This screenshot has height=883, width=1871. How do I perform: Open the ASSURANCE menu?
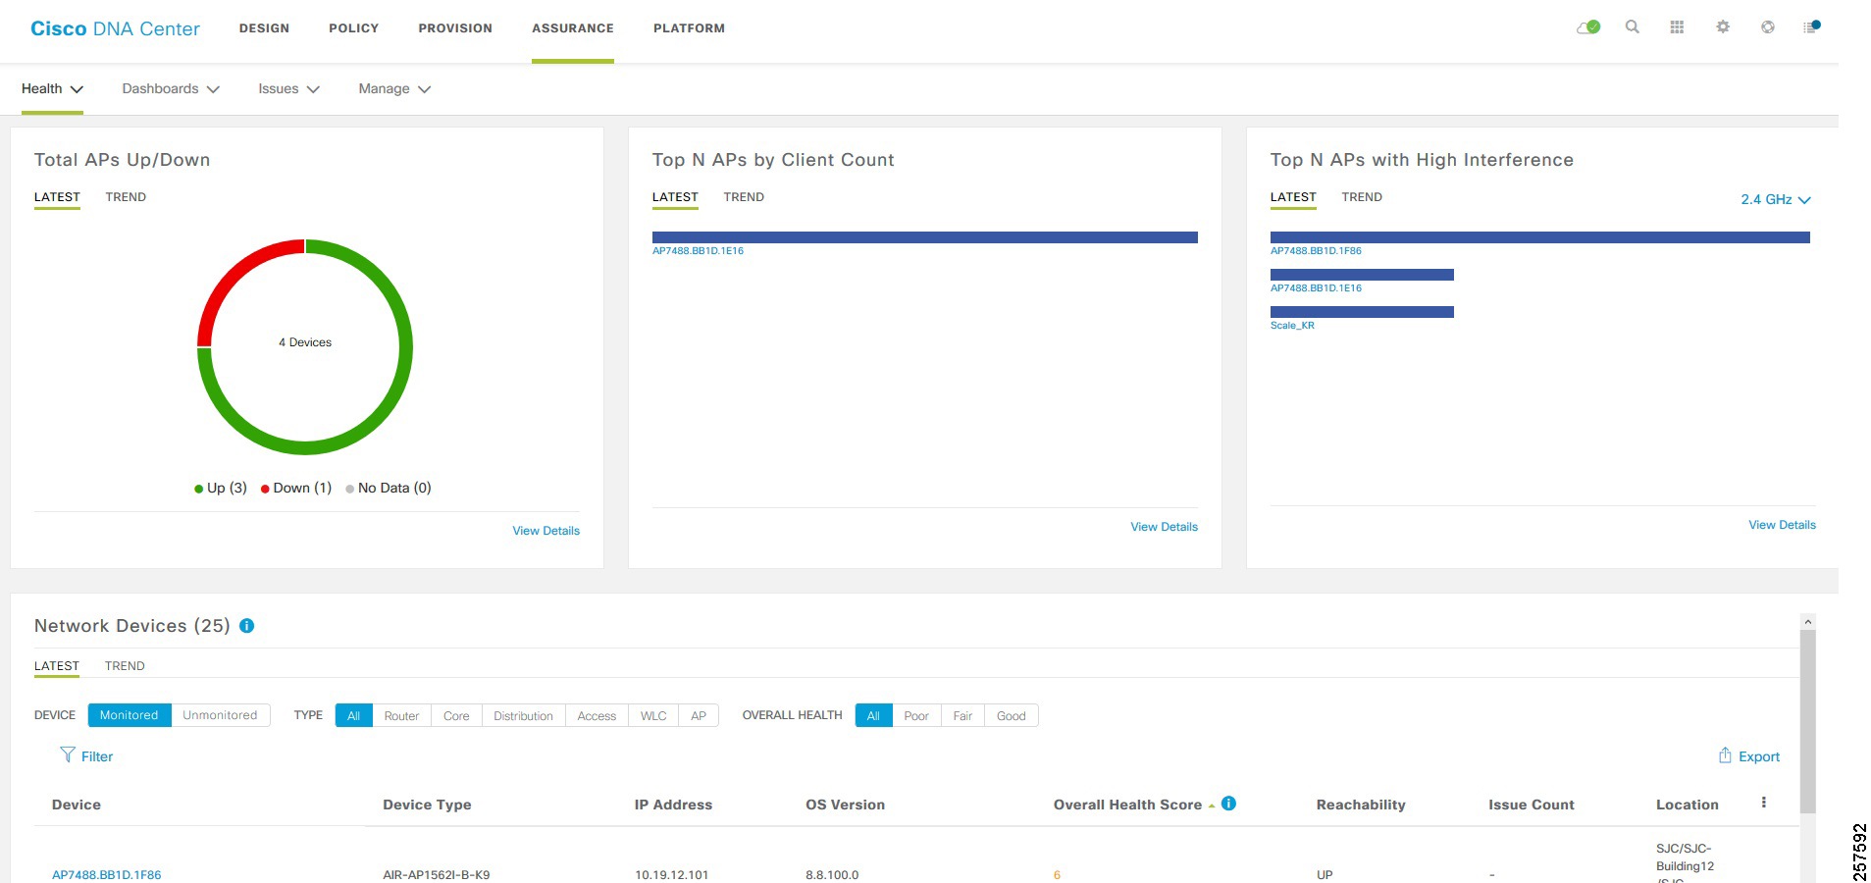pyautogui.click(x=573, y=28)
